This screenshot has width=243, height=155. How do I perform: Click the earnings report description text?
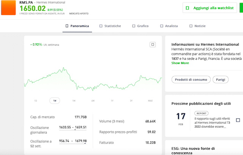pyautogui.click(x=212, y=123)
